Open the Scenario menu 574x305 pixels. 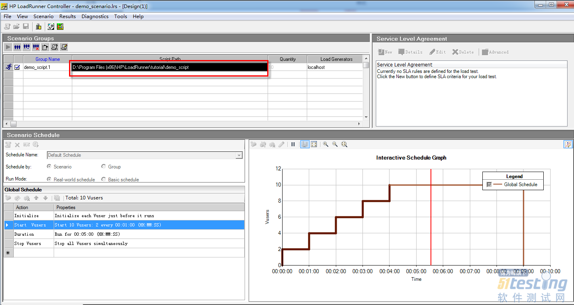(x=43, y=17)
